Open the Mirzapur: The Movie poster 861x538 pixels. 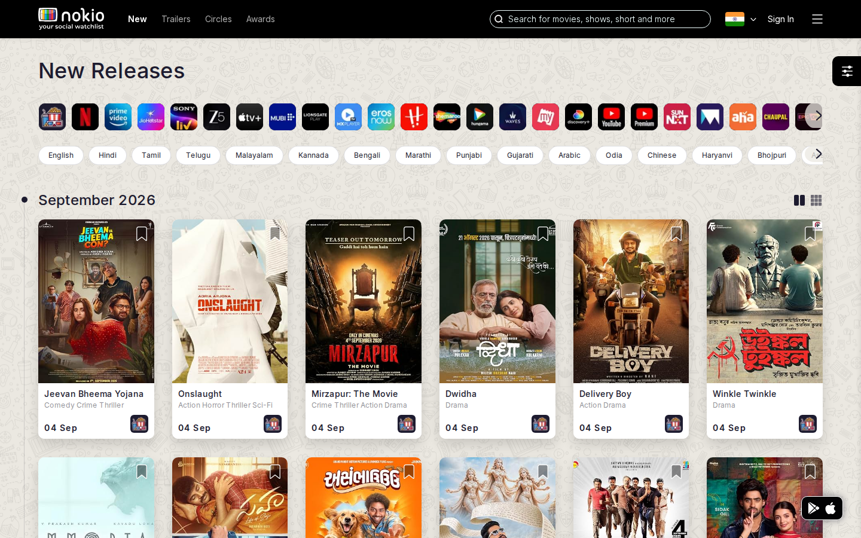(364, 301)
